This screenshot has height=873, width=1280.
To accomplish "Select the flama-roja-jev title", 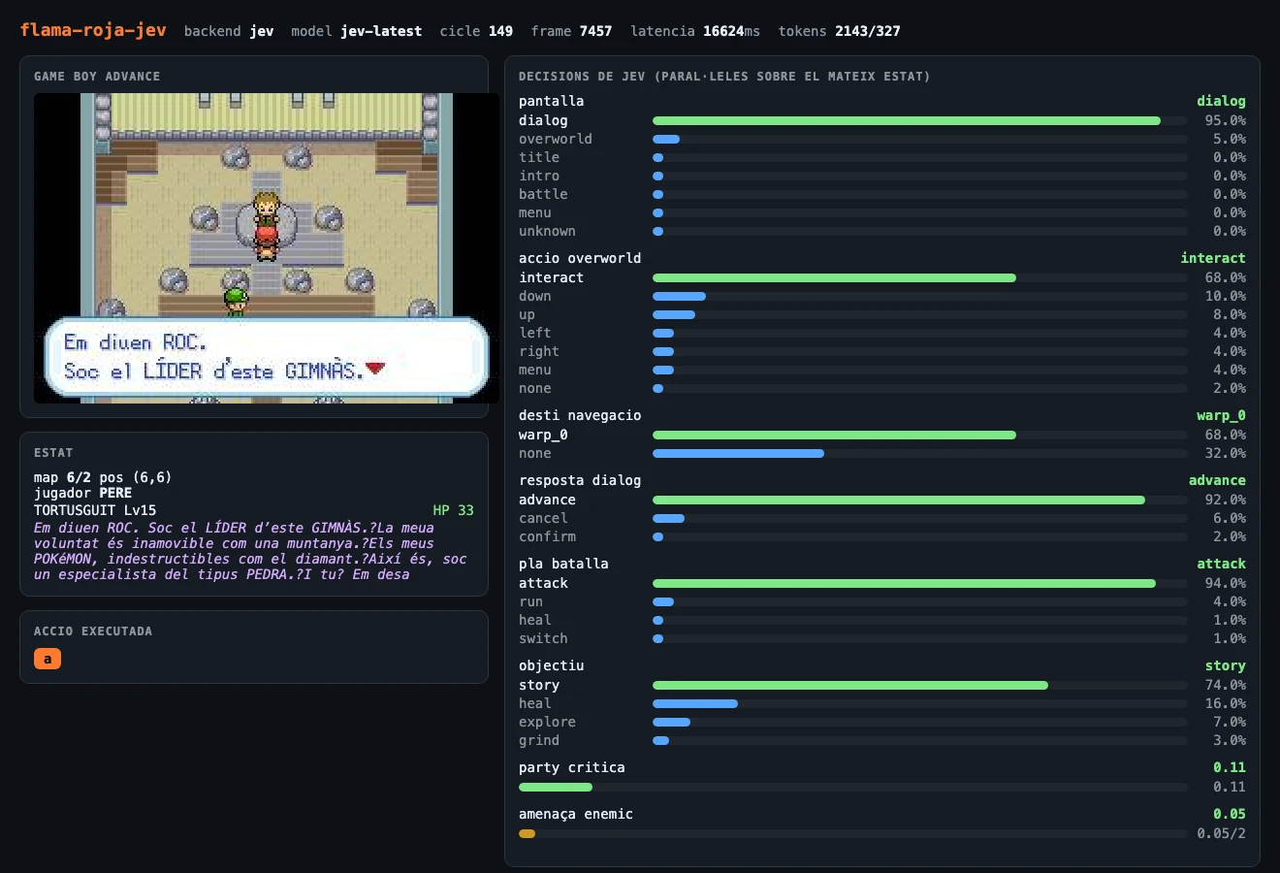I will coord(93,30).
